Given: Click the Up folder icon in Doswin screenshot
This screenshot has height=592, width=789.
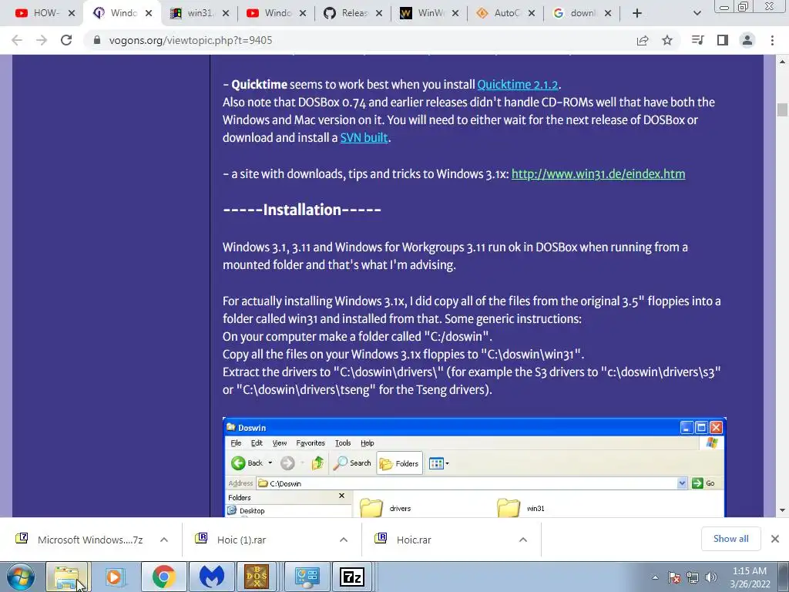Looking at the screenshot, I should (317, 463).
